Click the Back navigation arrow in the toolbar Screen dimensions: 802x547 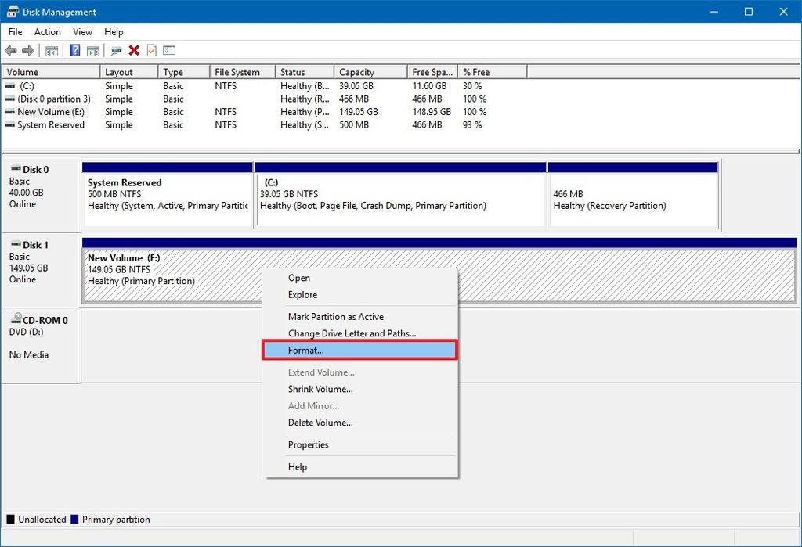10,50
